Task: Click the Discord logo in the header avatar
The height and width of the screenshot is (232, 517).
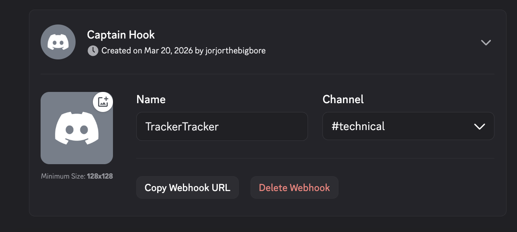Action: 58,42
